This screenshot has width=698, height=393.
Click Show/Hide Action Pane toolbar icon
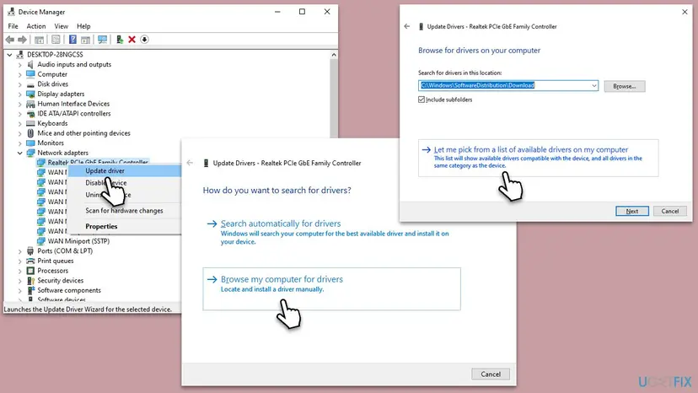85,40
